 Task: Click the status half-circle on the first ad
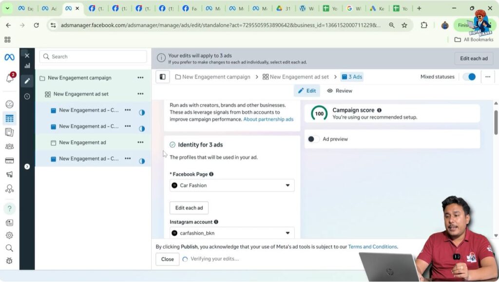click(142, 112)
